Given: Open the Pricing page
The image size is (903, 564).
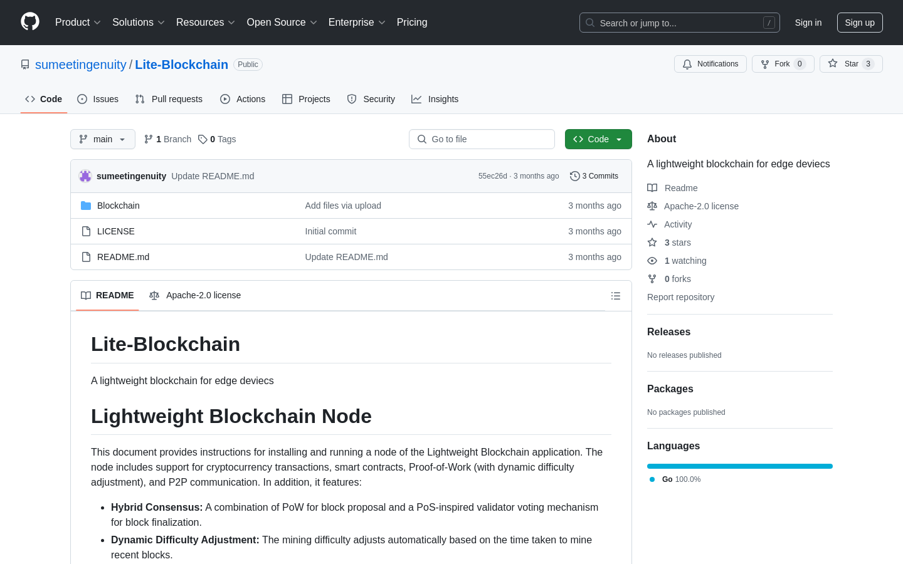Looking at the screenshot, I should (412, 23).
